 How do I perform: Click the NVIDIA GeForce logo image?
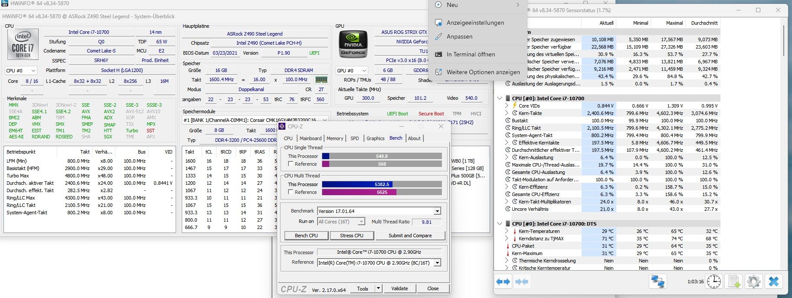(x=353, y=44)
